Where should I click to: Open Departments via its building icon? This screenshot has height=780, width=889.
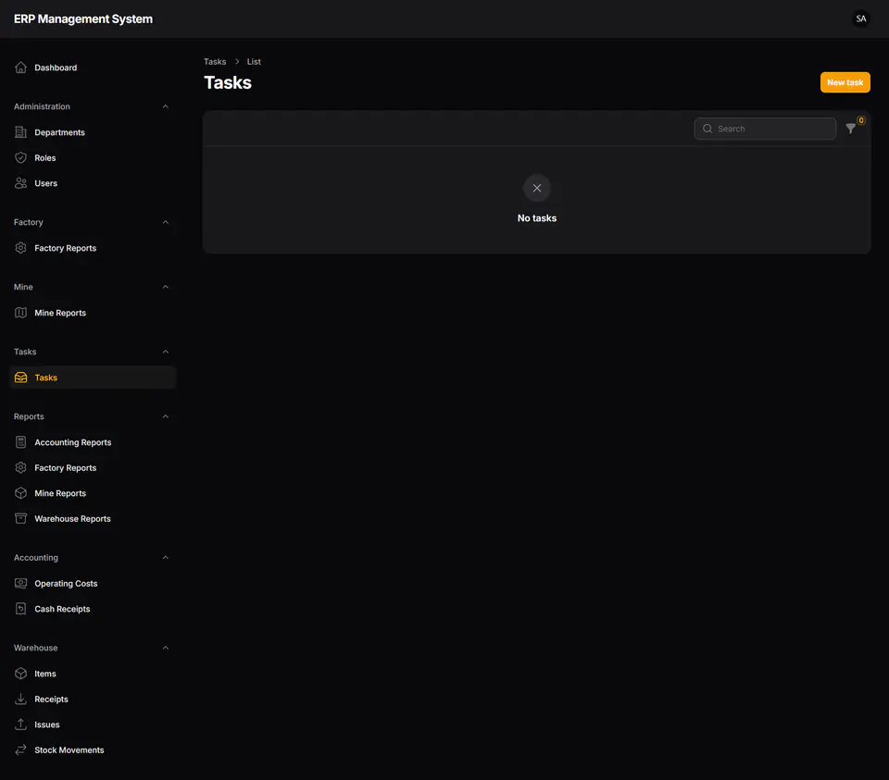pos(21,132)
